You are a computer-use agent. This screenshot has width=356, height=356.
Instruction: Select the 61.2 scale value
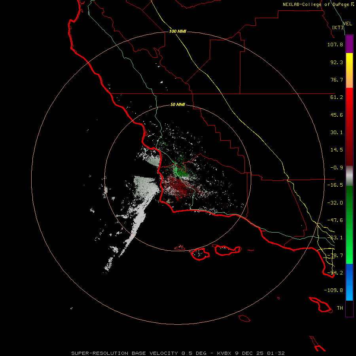[x=337, y=97]
